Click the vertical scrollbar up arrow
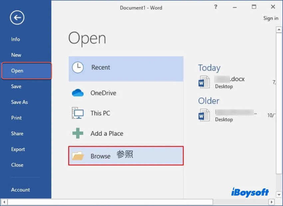283x206 pixels. (279, 30)
